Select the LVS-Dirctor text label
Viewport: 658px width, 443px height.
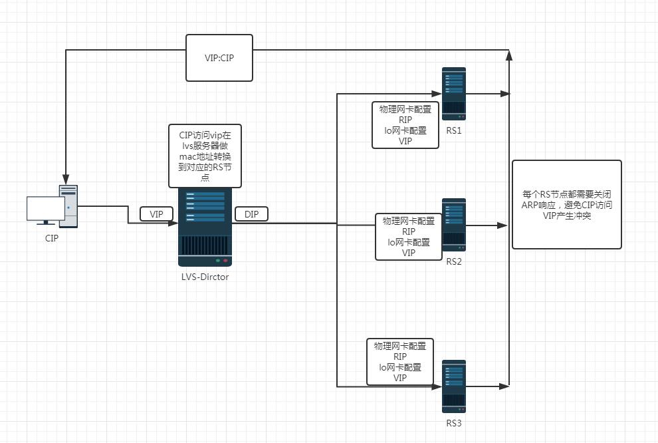[205, 277]
